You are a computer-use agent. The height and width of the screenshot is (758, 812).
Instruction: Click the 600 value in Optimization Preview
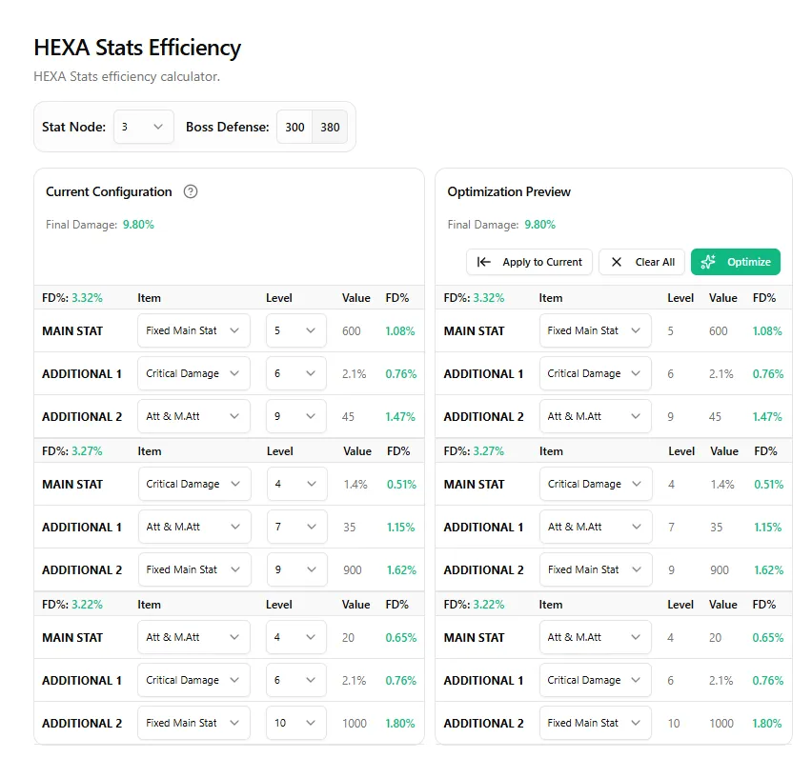719,331
